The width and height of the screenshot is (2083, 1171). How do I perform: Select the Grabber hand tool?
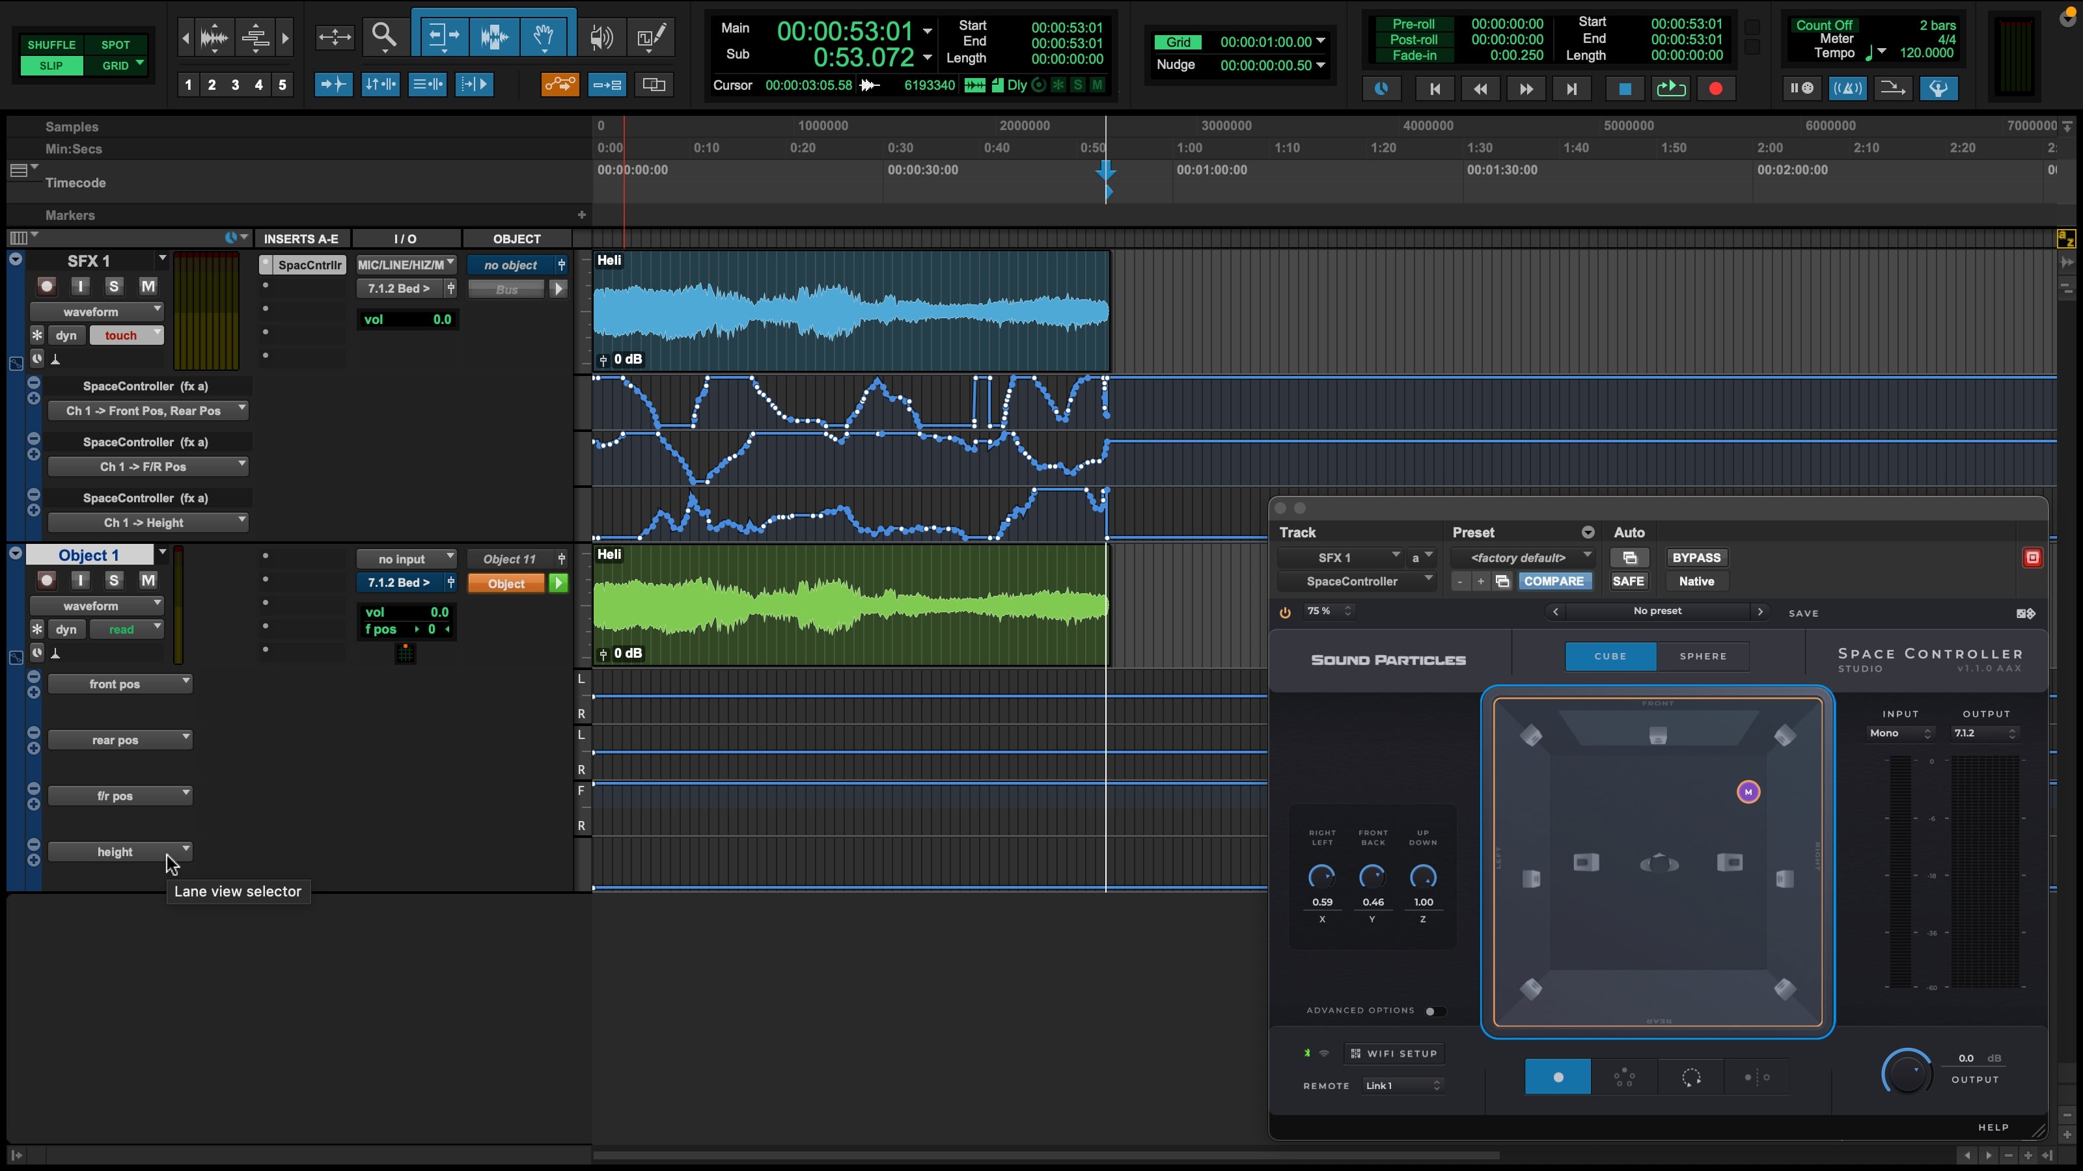click(544, 36)
